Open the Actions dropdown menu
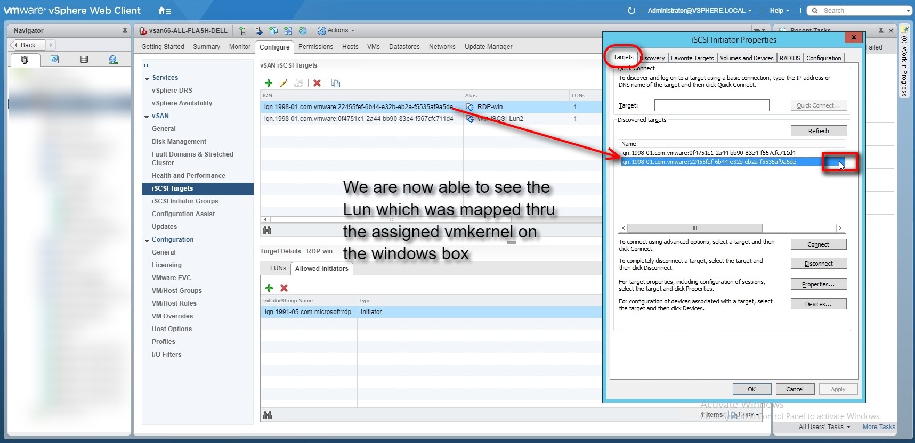Image resolution: width=915 pixels, height=443 pixels. click(x=336, y=31)
